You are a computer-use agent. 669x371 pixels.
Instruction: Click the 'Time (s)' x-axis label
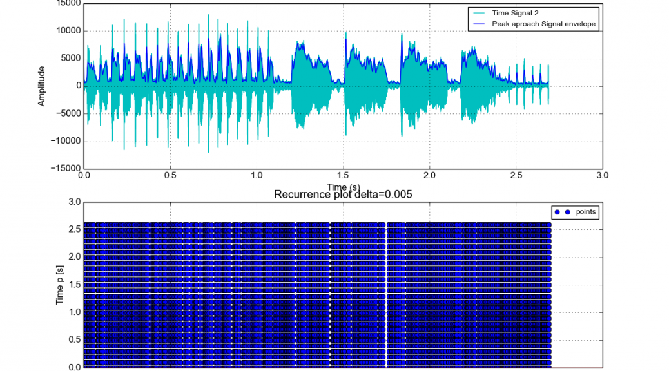click(343, 186)
